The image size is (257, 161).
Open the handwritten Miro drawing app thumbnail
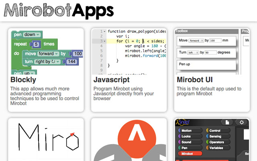click(46, 140)
